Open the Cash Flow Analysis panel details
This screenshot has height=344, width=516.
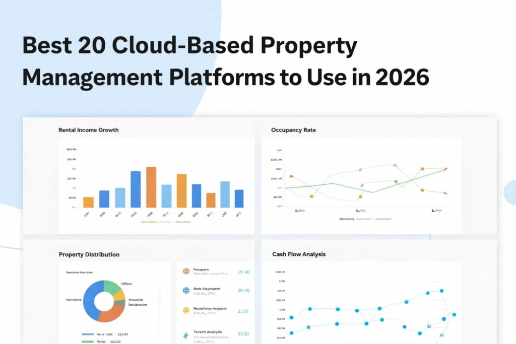coord(298,254)
